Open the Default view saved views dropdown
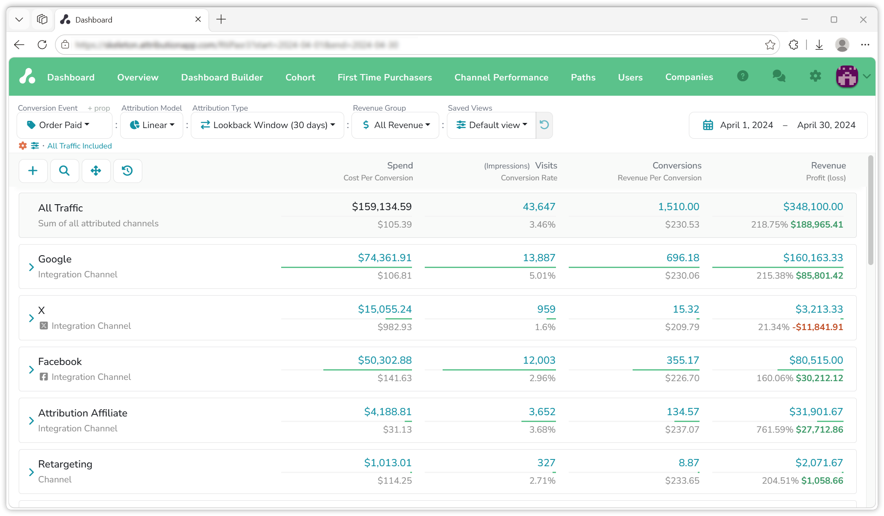The image size is (884, 516). [x=492, y=125]
